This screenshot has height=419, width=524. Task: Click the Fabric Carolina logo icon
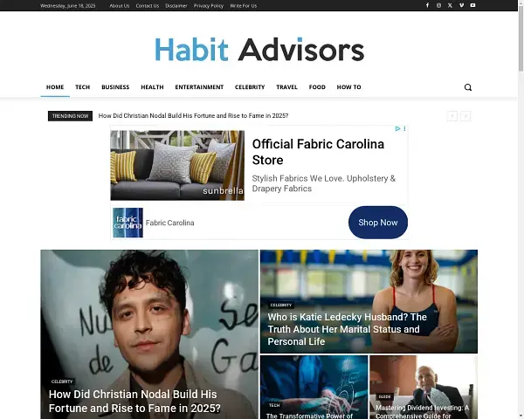(x=128, y=223)
